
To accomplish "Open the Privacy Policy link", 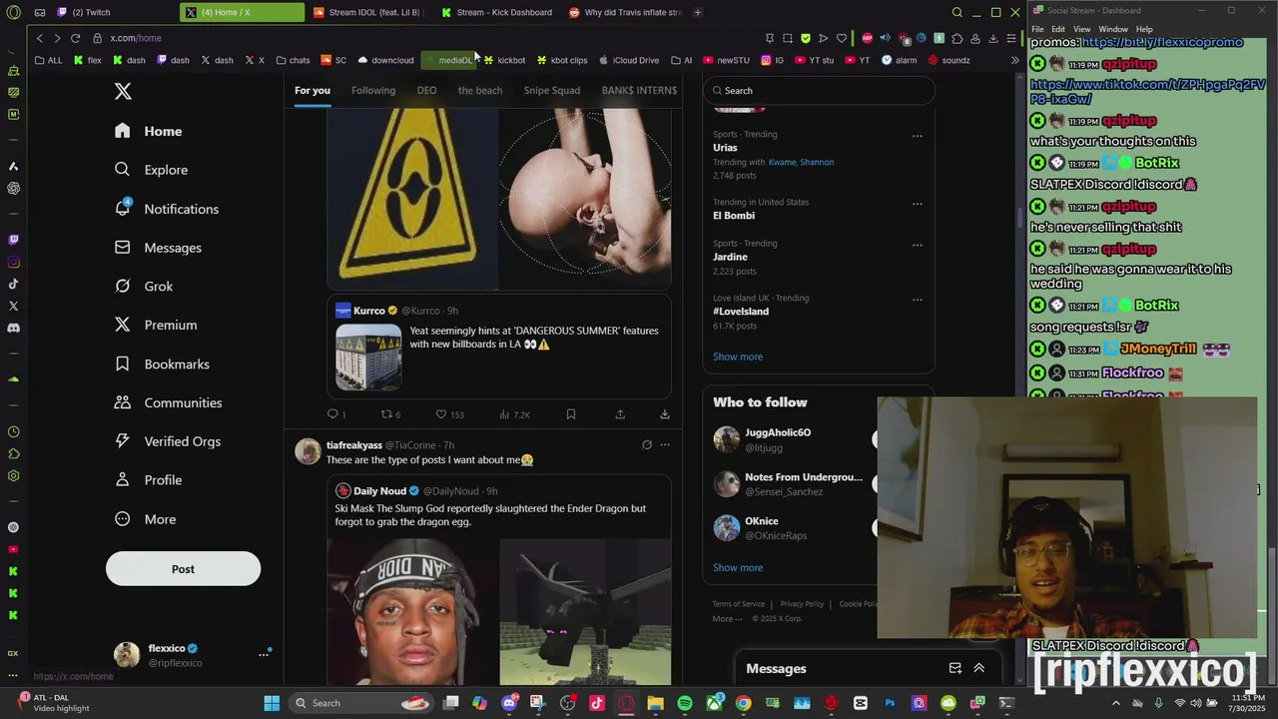I will coord(802,604).
